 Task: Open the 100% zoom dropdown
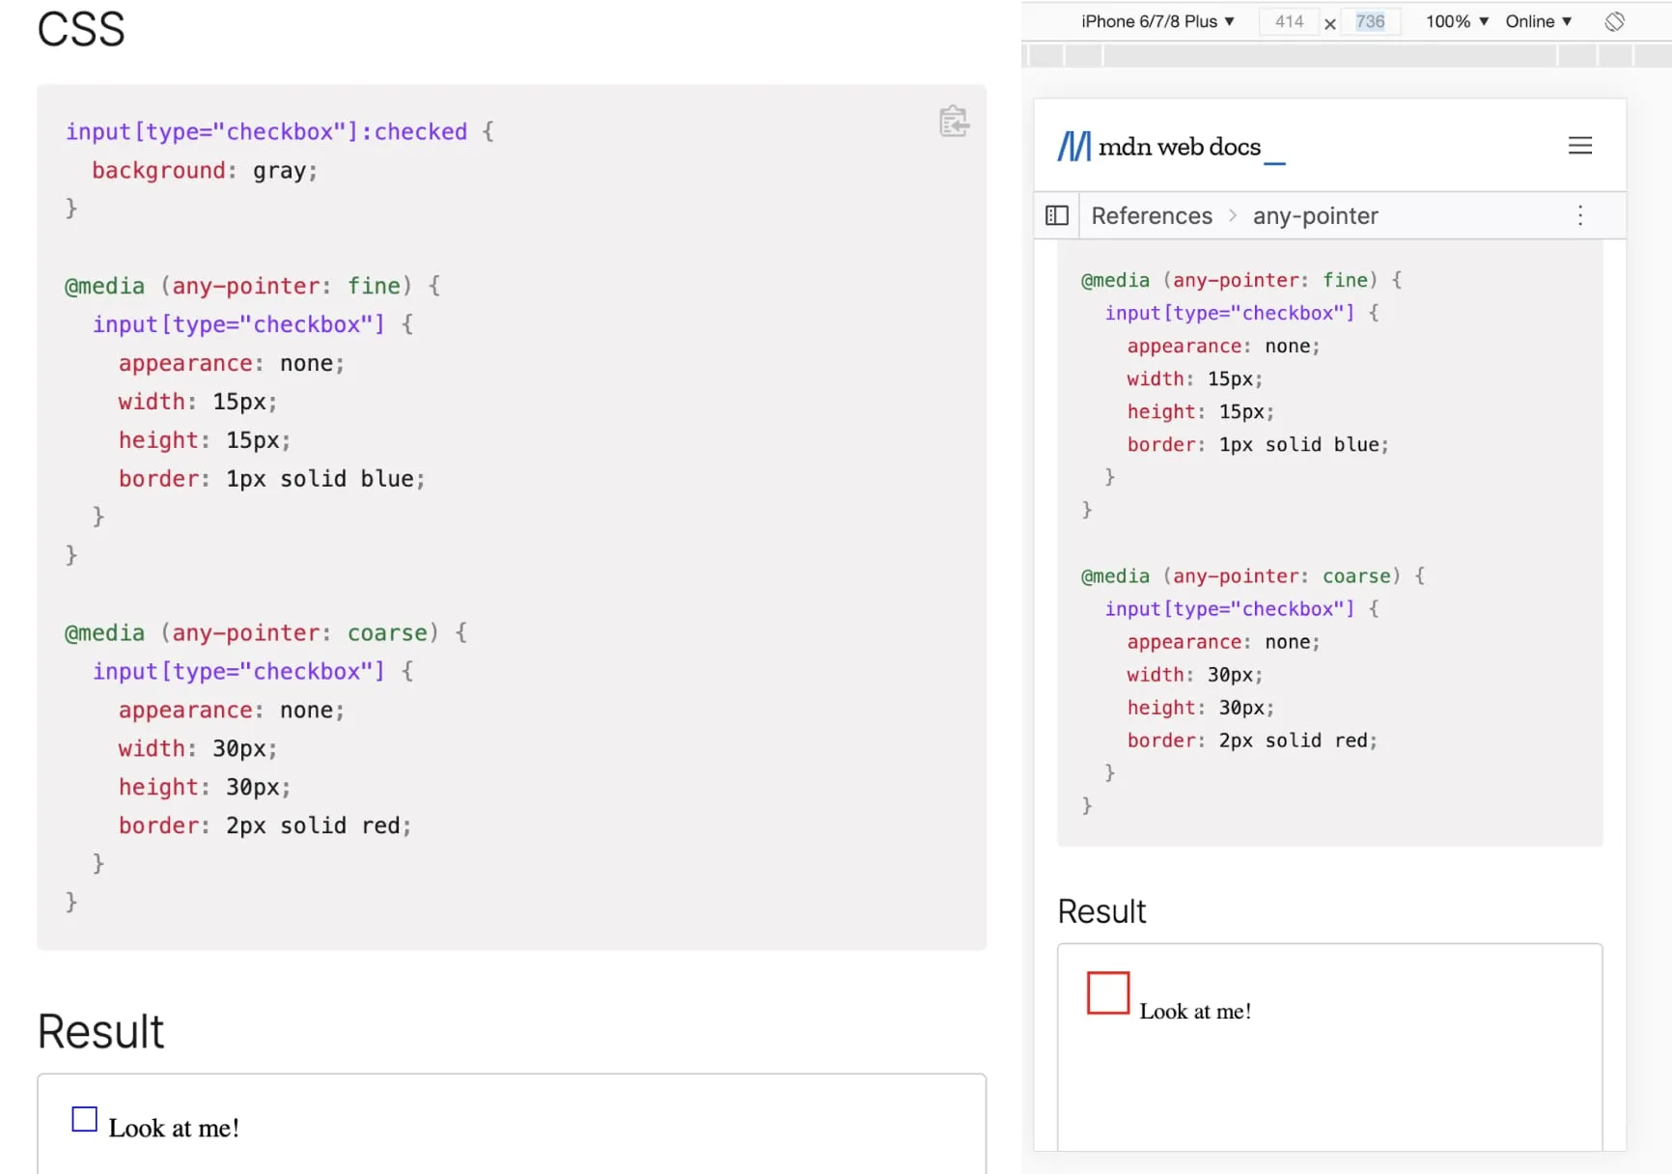click(x=1456, y=21)
